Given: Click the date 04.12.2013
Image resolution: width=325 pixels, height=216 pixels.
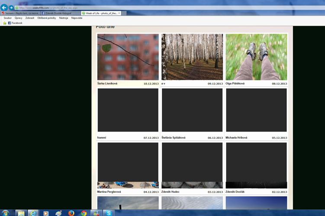Looking at the screenshot, I should tap(151, 192).
